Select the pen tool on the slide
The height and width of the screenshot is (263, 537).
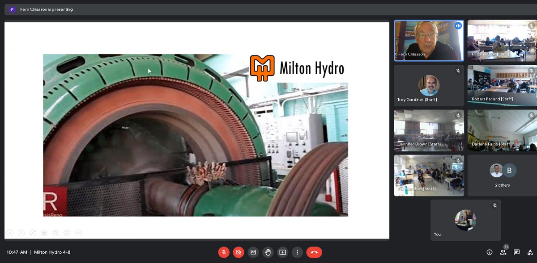pyautogui.click(x=33, y=233)
